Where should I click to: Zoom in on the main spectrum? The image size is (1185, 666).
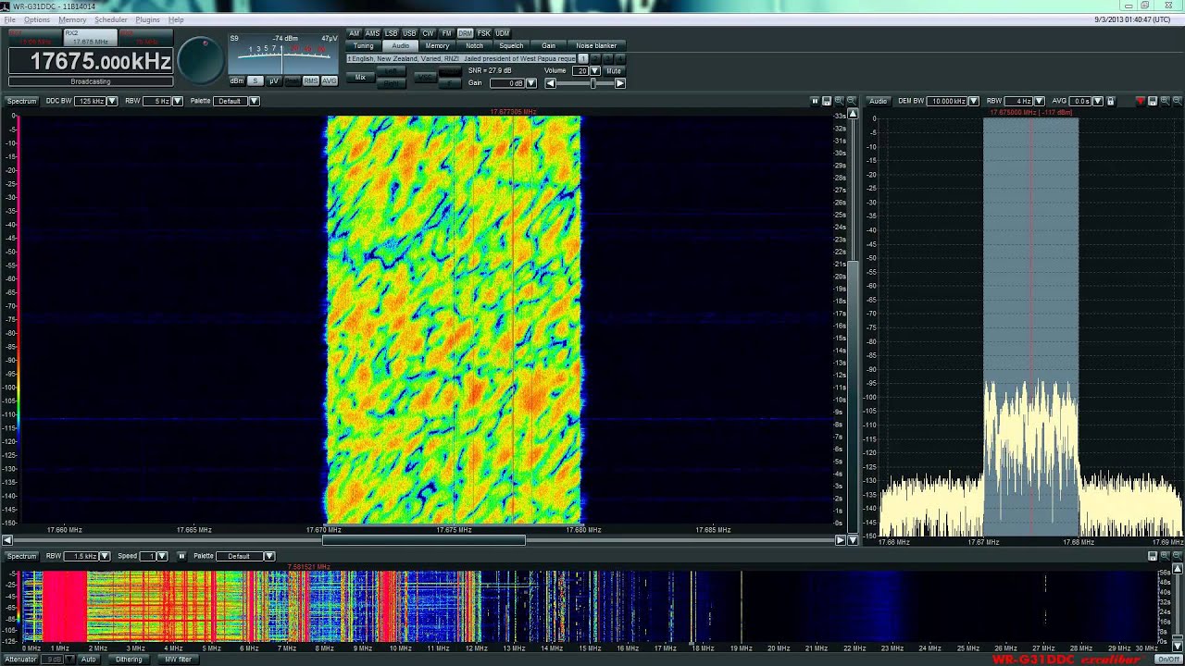pos(839,101)
